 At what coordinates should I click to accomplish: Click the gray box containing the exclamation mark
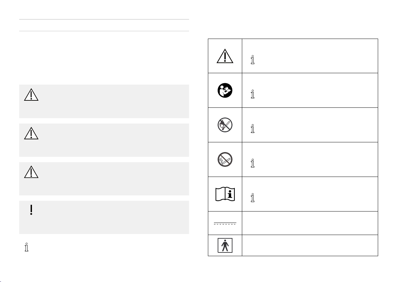(x=104, y=217)
